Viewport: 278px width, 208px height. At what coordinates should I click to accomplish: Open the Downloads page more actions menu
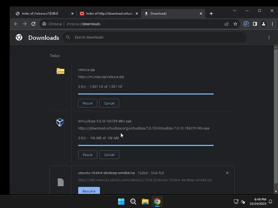[x=269, y=37]
